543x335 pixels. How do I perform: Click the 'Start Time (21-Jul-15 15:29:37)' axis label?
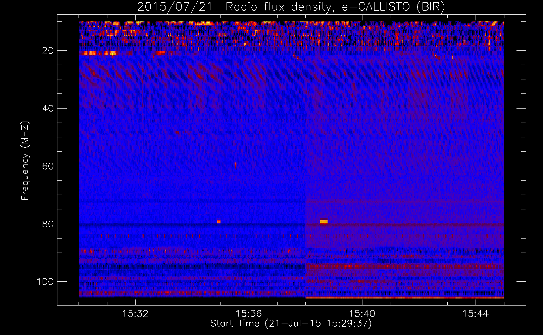coord(291,324)
